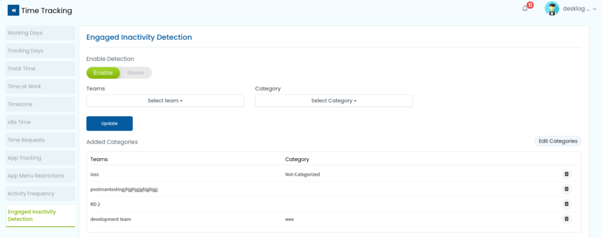Delete the ioss team row
Screen dimensions: 602x238
tap(566, 175)
